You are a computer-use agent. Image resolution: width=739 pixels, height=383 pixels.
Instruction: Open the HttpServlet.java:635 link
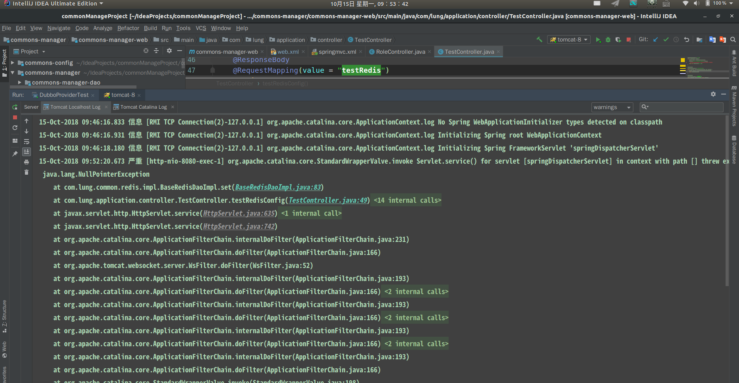(x=239, y=213)
